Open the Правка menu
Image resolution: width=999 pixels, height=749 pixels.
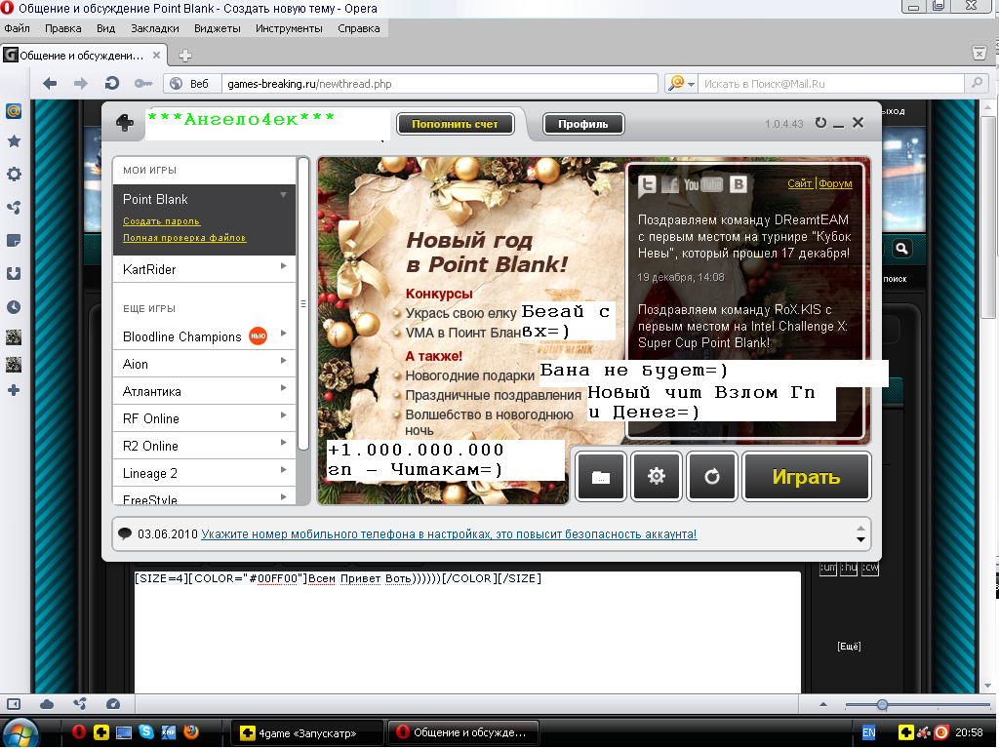click(63, 28)
